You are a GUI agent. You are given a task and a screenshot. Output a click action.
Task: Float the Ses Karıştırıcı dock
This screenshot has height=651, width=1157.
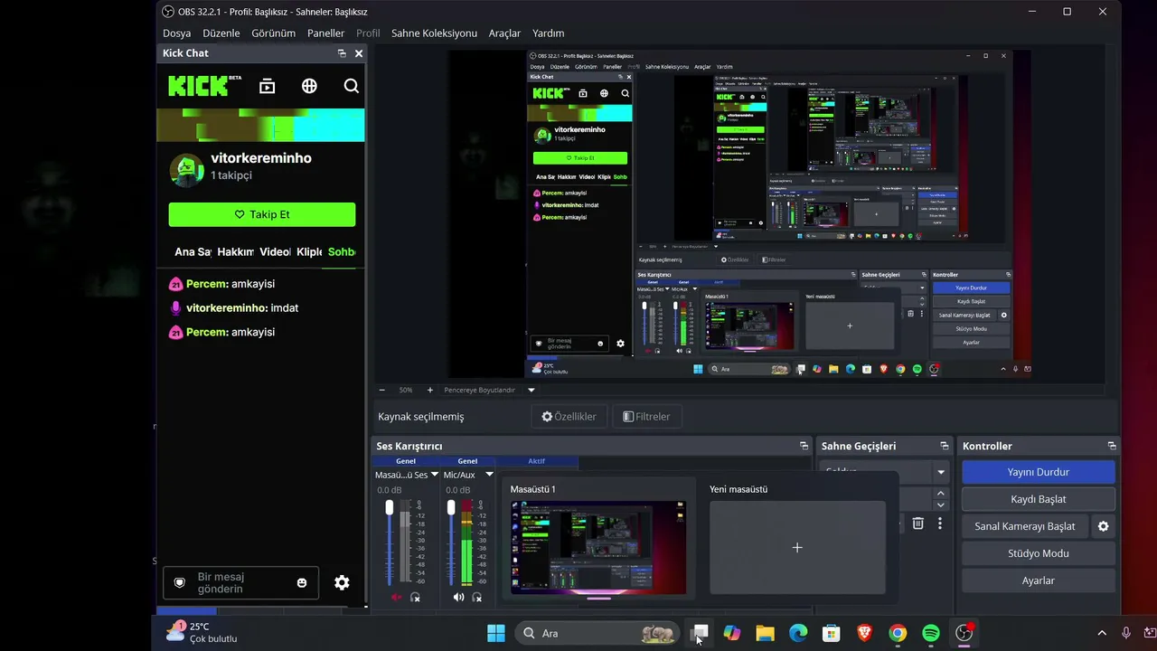coord(804,446)
